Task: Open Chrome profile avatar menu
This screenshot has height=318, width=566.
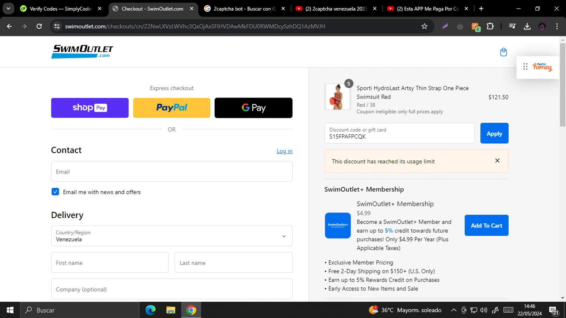Action: 542,26
